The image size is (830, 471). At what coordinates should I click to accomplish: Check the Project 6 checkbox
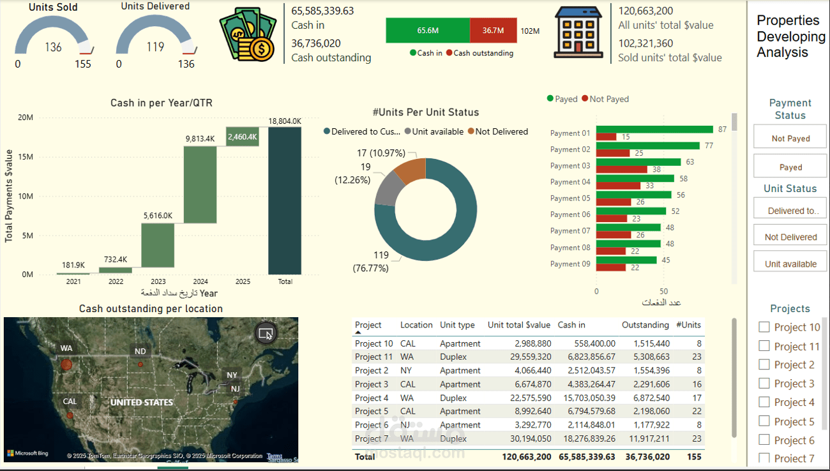click(x=764, y=440)
